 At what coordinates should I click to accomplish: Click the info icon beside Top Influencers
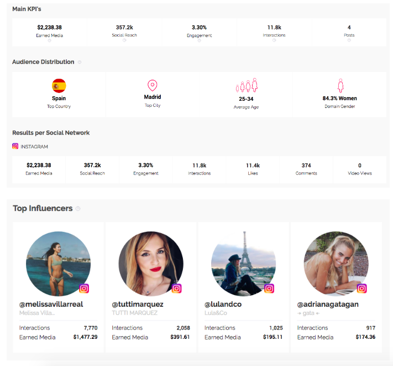coord(78,209)
